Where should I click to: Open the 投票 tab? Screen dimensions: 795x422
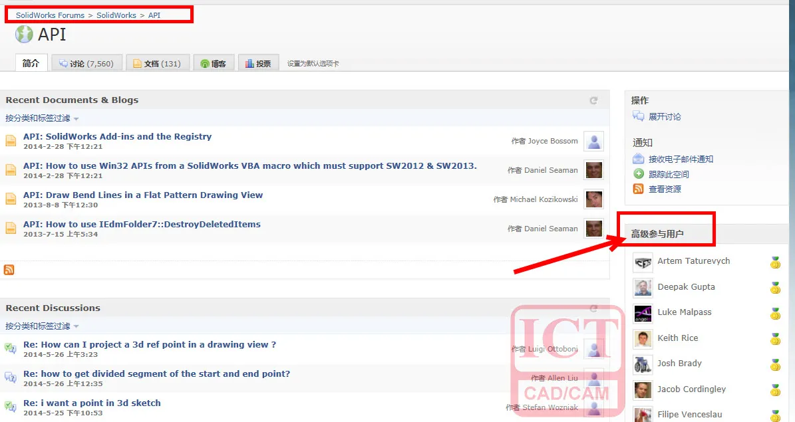tap(259, 63)
